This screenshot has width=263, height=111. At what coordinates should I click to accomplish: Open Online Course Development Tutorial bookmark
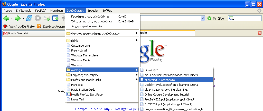[x=176, y=94]
